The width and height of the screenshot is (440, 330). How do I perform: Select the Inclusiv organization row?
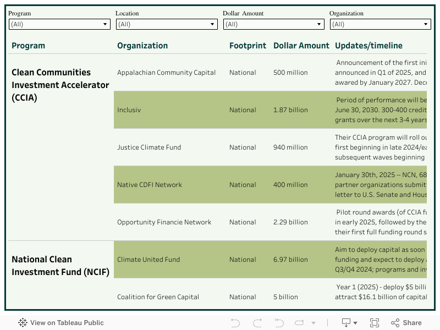tap(129, 110)
